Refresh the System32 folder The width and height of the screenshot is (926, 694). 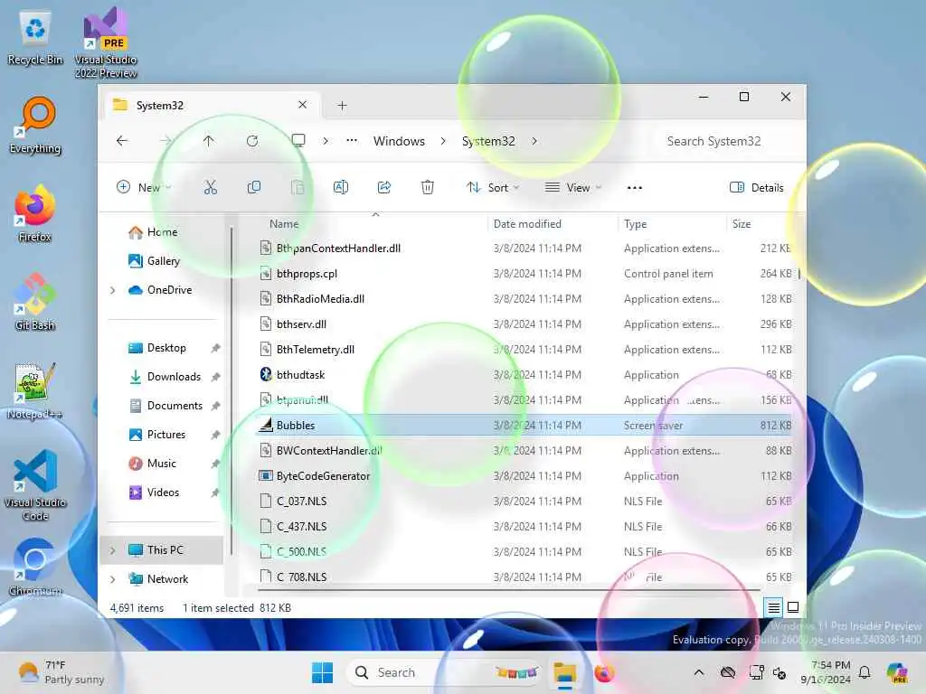coord(252,141)
